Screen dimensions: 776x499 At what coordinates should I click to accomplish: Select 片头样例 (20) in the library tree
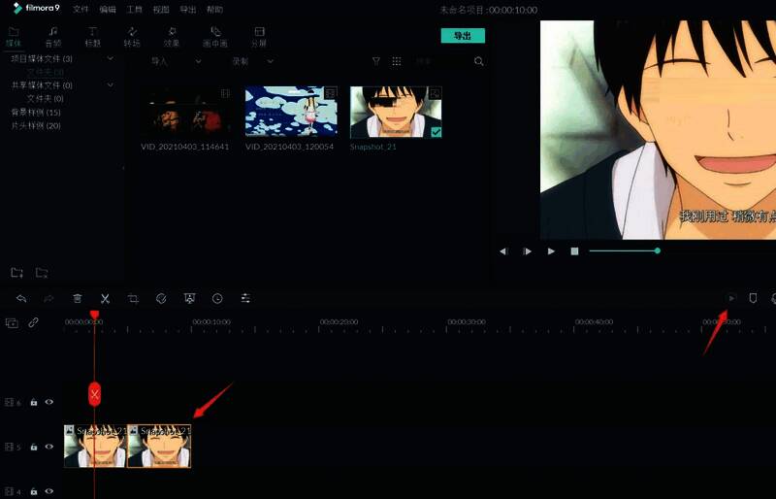coord(36,125)
